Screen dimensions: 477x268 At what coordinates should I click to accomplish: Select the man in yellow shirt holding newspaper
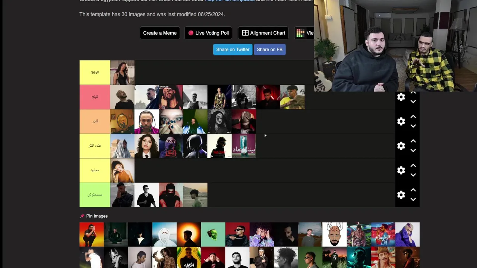(x=292, y=97)
